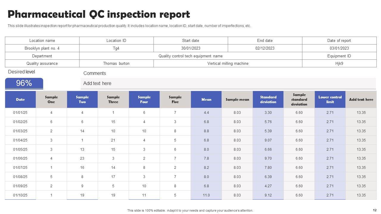The image size is (381, 214).
Task: Click the 96% desired level box
Action: 24,83
